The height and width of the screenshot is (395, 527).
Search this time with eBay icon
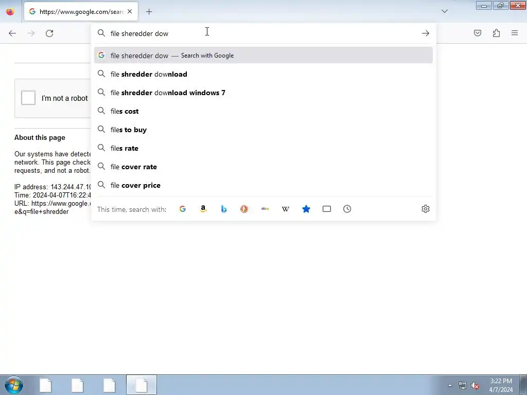[265, 209]
